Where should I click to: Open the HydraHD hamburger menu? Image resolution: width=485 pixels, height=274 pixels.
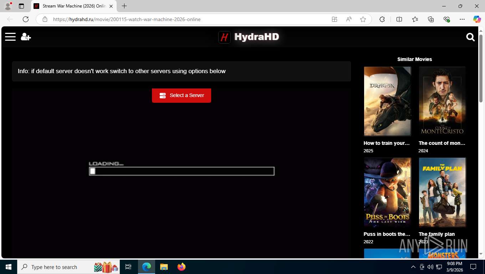[10, 37]
